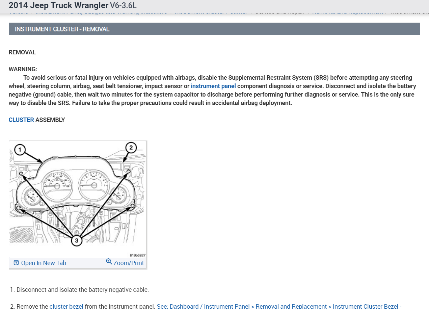
Task: Open the blue CLUSTER link
Action: click(x=21, y=120)
